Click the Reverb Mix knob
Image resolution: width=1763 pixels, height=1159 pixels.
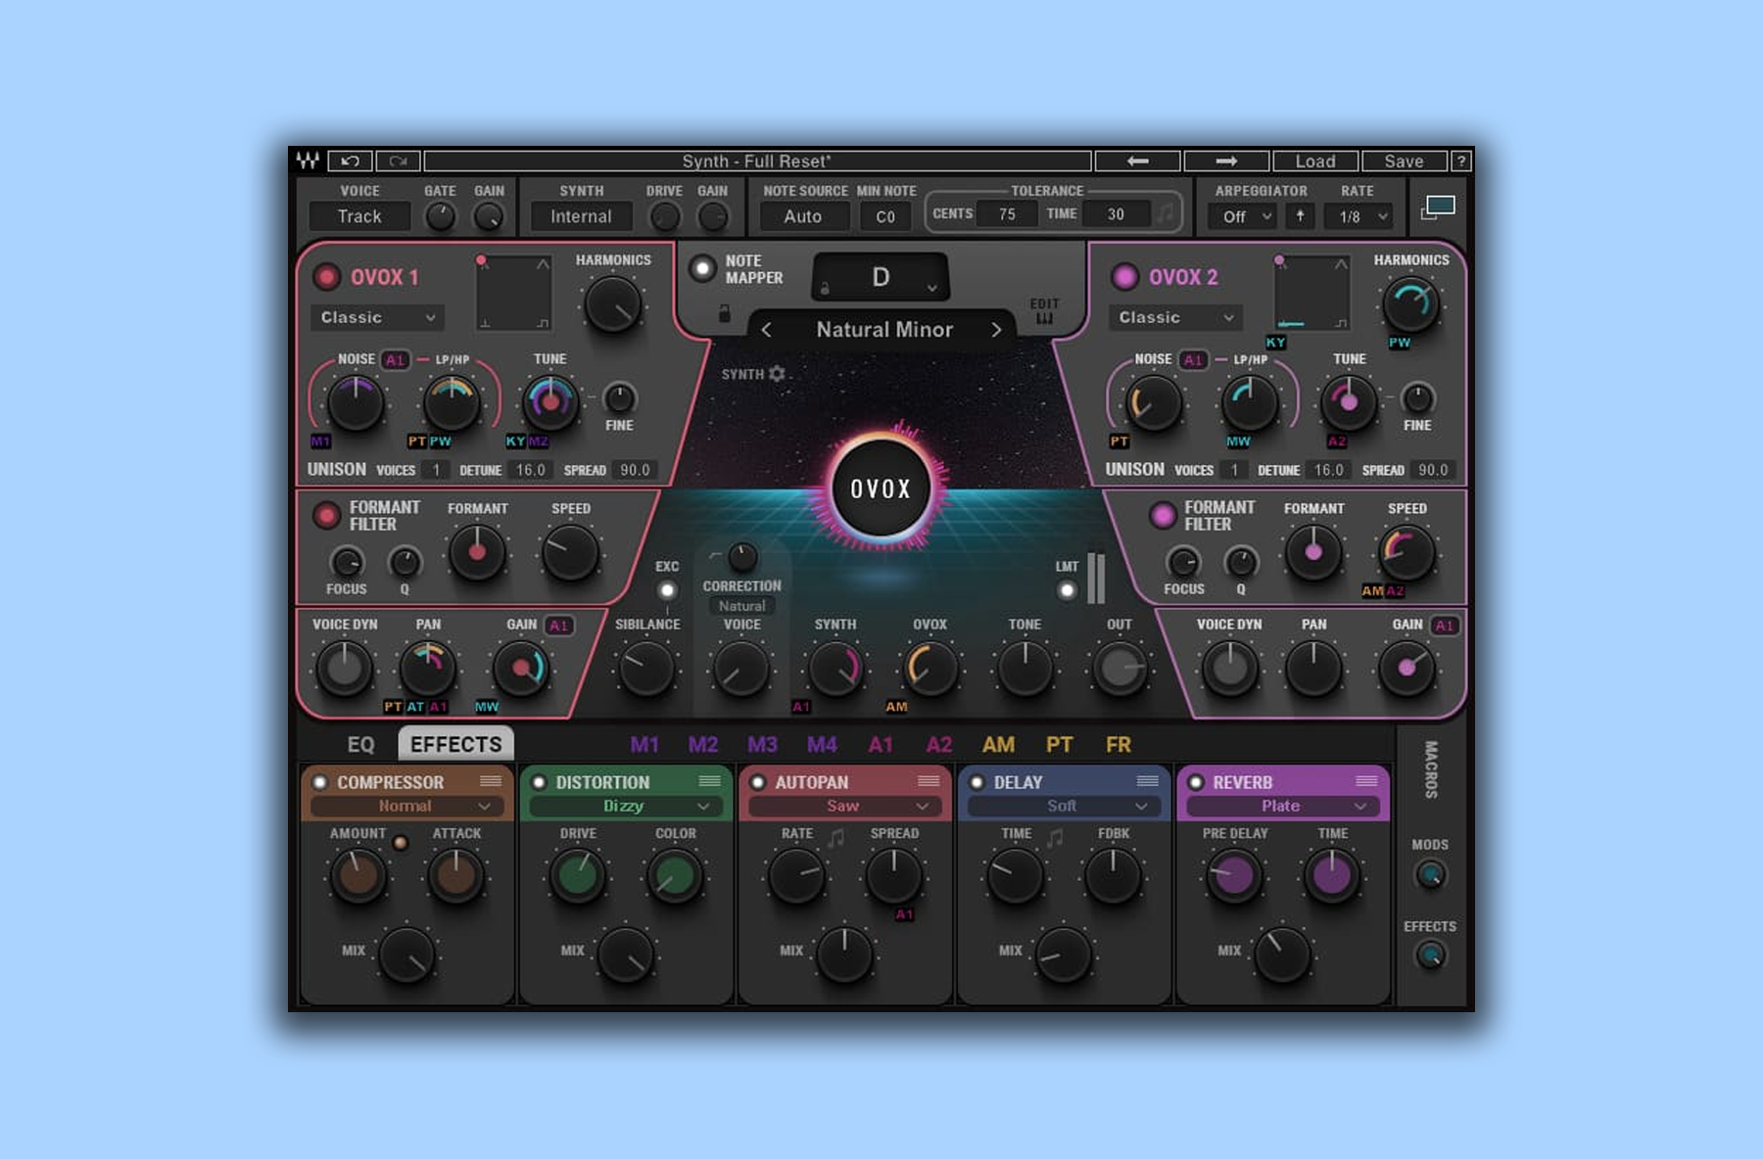click(1282, 953)
